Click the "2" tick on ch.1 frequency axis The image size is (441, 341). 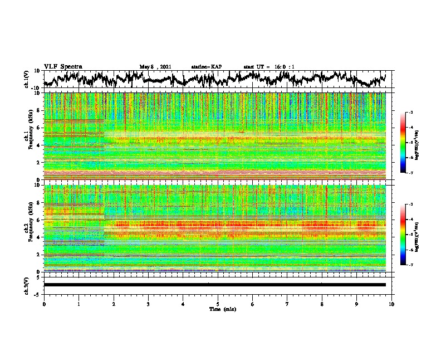point(39,163)
